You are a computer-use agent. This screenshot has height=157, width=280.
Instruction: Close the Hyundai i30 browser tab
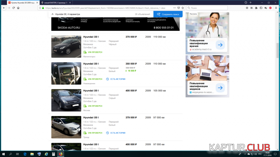(37, 3)
